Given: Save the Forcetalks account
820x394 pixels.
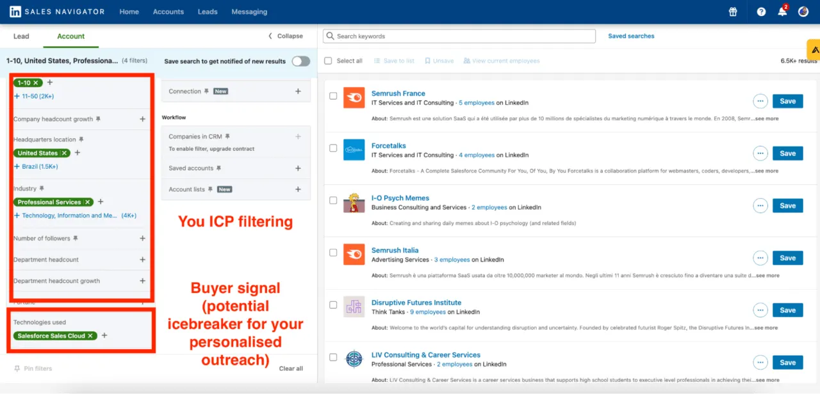Looking at the screenshot, I should pos(787,154).
